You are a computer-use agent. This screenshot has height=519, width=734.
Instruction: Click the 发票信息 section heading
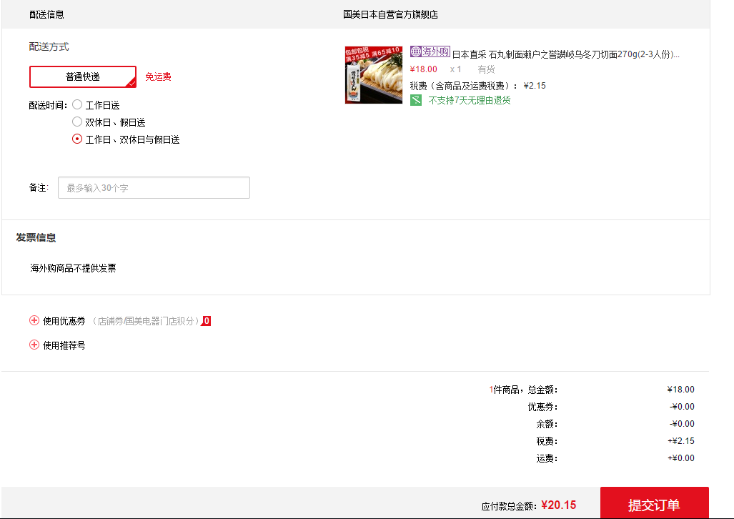[x=36, y=237]
